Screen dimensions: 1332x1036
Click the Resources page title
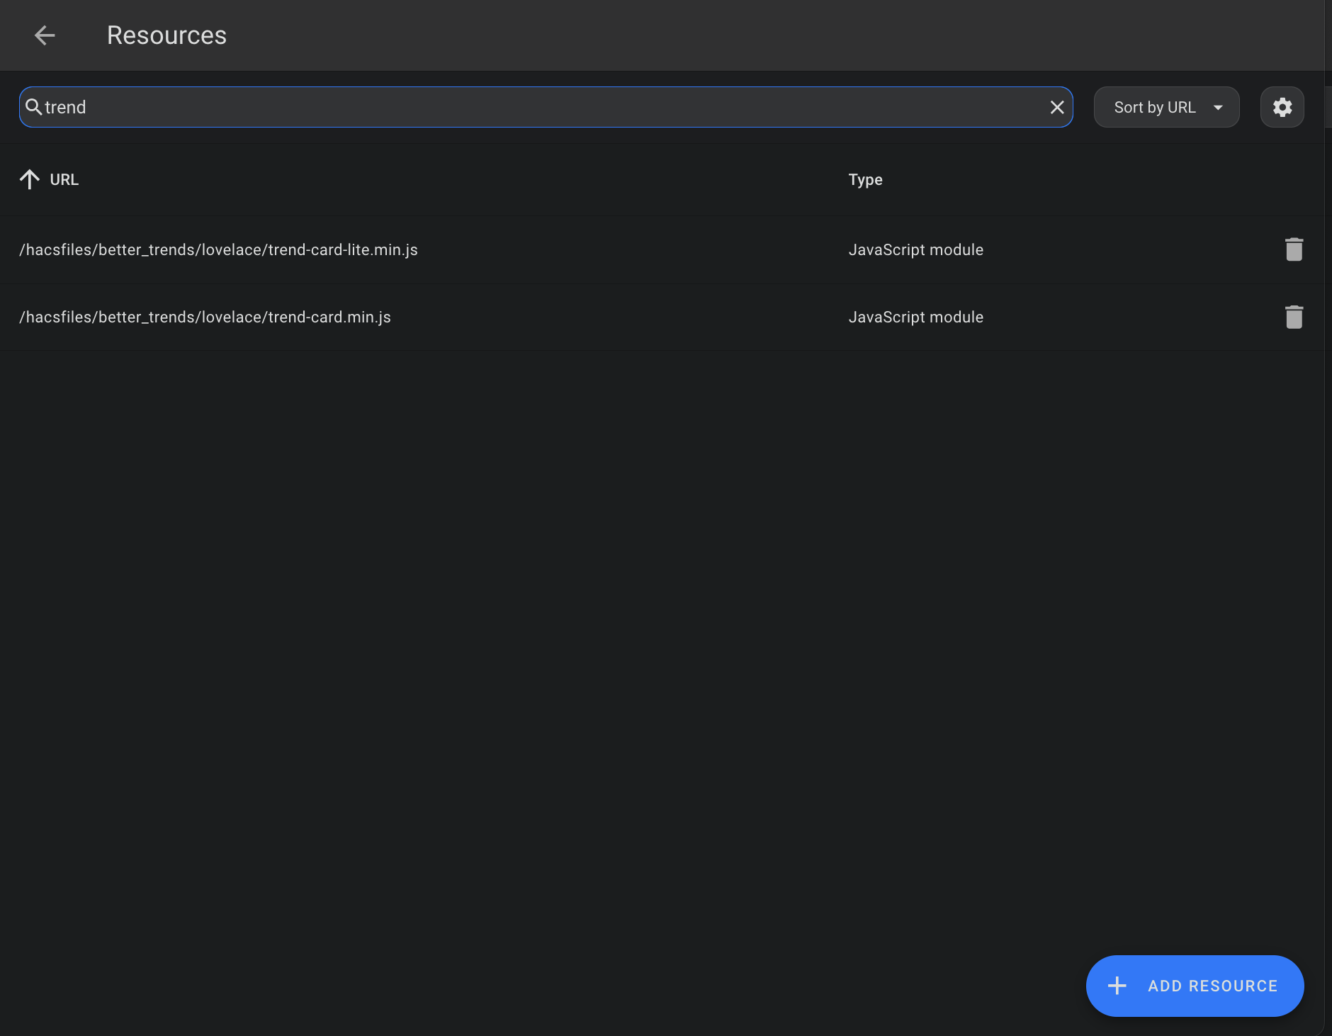tap(166, 35)
